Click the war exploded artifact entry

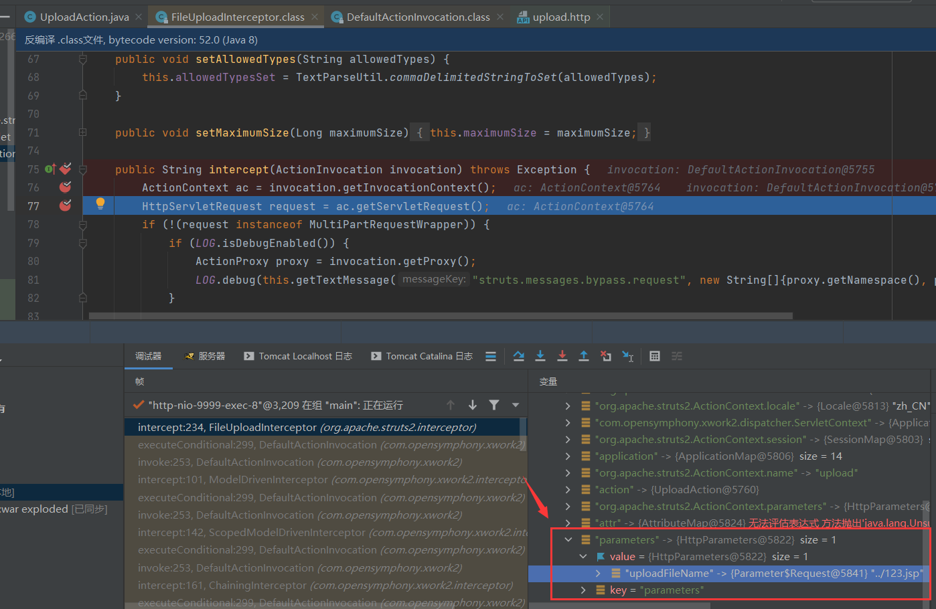(x=55, y=509)
